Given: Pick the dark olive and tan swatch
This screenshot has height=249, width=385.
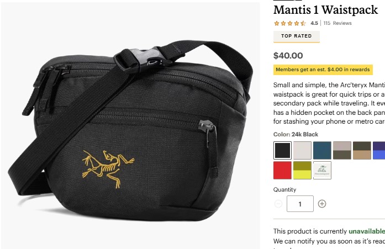Looking at the screenshot, I should click(362, 150).
